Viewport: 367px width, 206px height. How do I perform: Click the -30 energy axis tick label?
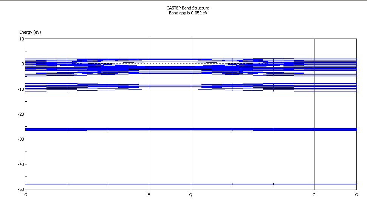point(21,139)
